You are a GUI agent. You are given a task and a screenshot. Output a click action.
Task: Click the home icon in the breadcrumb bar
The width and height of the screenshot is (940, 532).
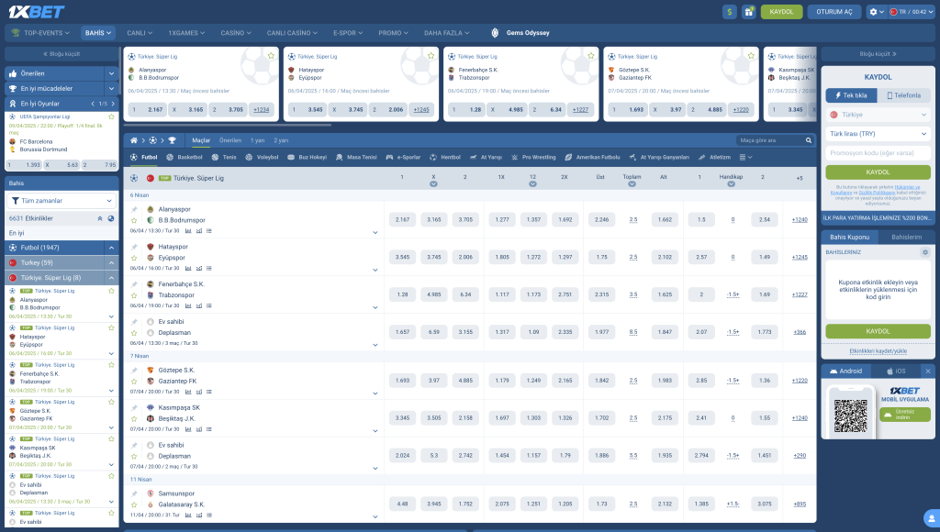pyautogui.click(x=134, y=140)
